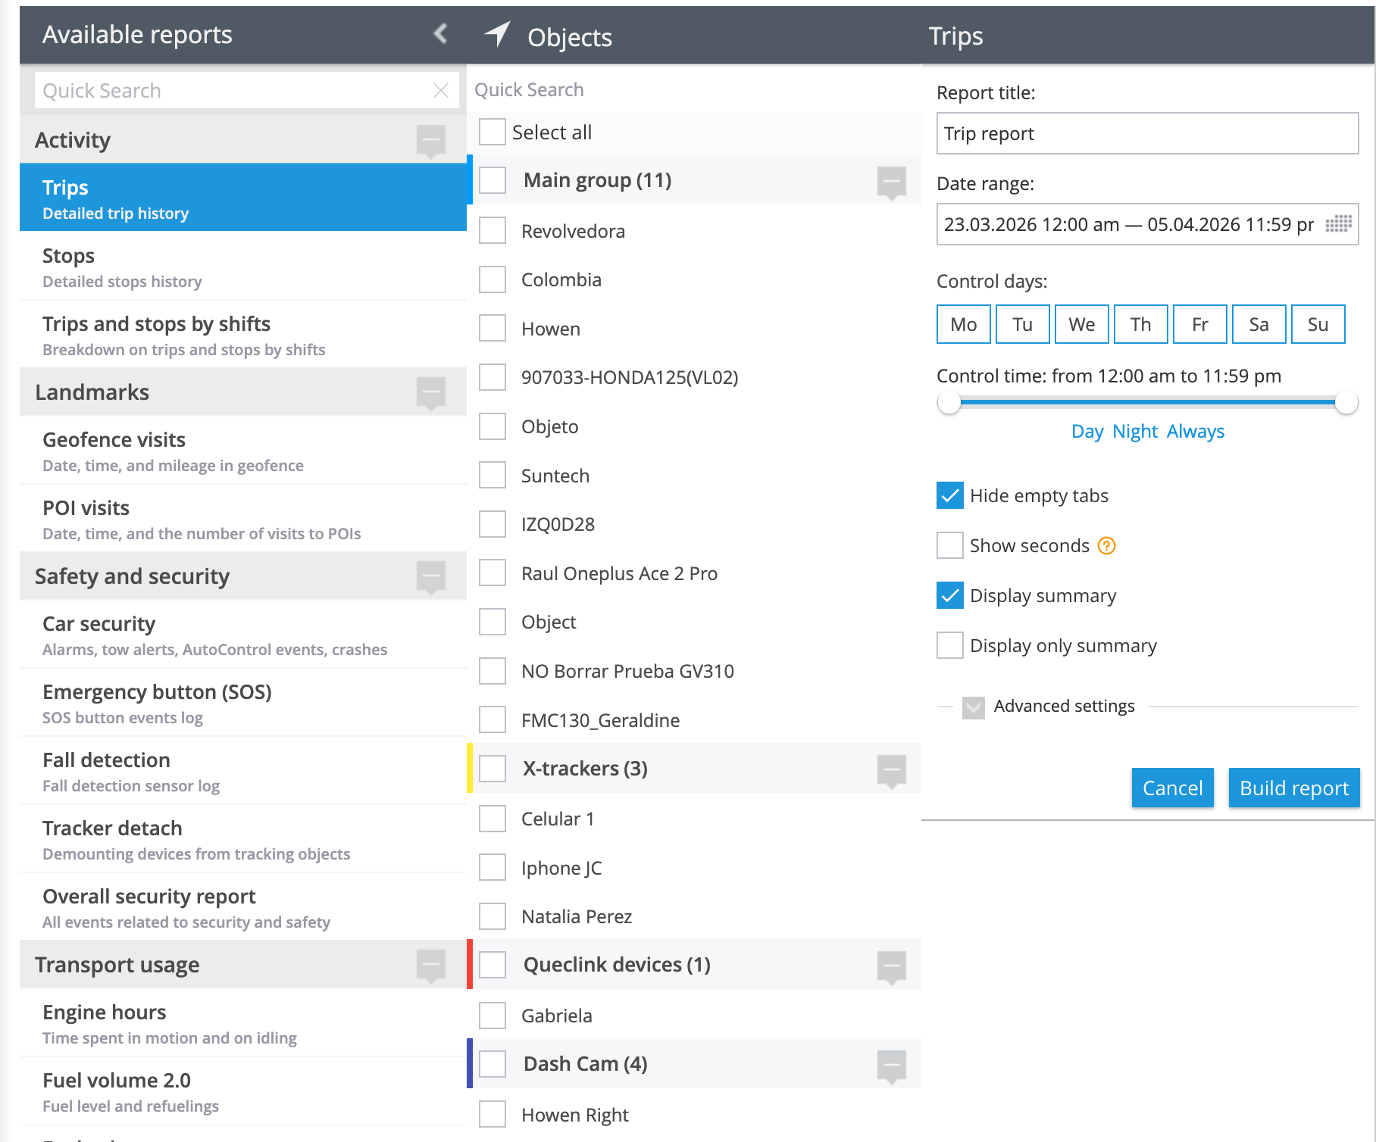Open the calendar icon in Date range
The width and height of the screenshot is (1376, 1142).
[1339, 224]
